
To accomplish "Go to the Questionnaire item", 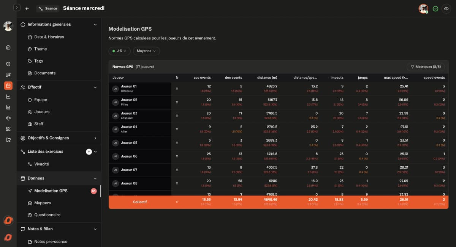I will point(47,215).
